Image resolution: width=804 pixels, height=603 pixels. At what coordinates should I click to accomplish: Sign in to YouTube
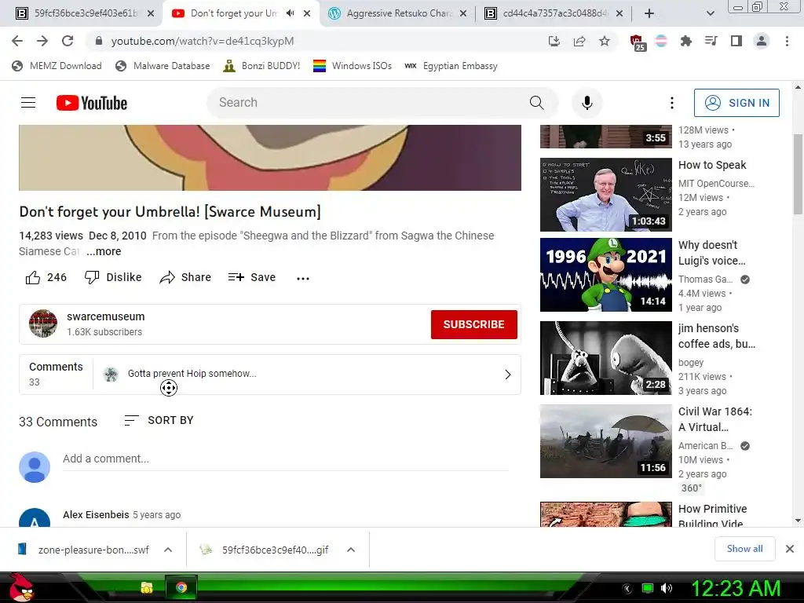pos(736,103)
